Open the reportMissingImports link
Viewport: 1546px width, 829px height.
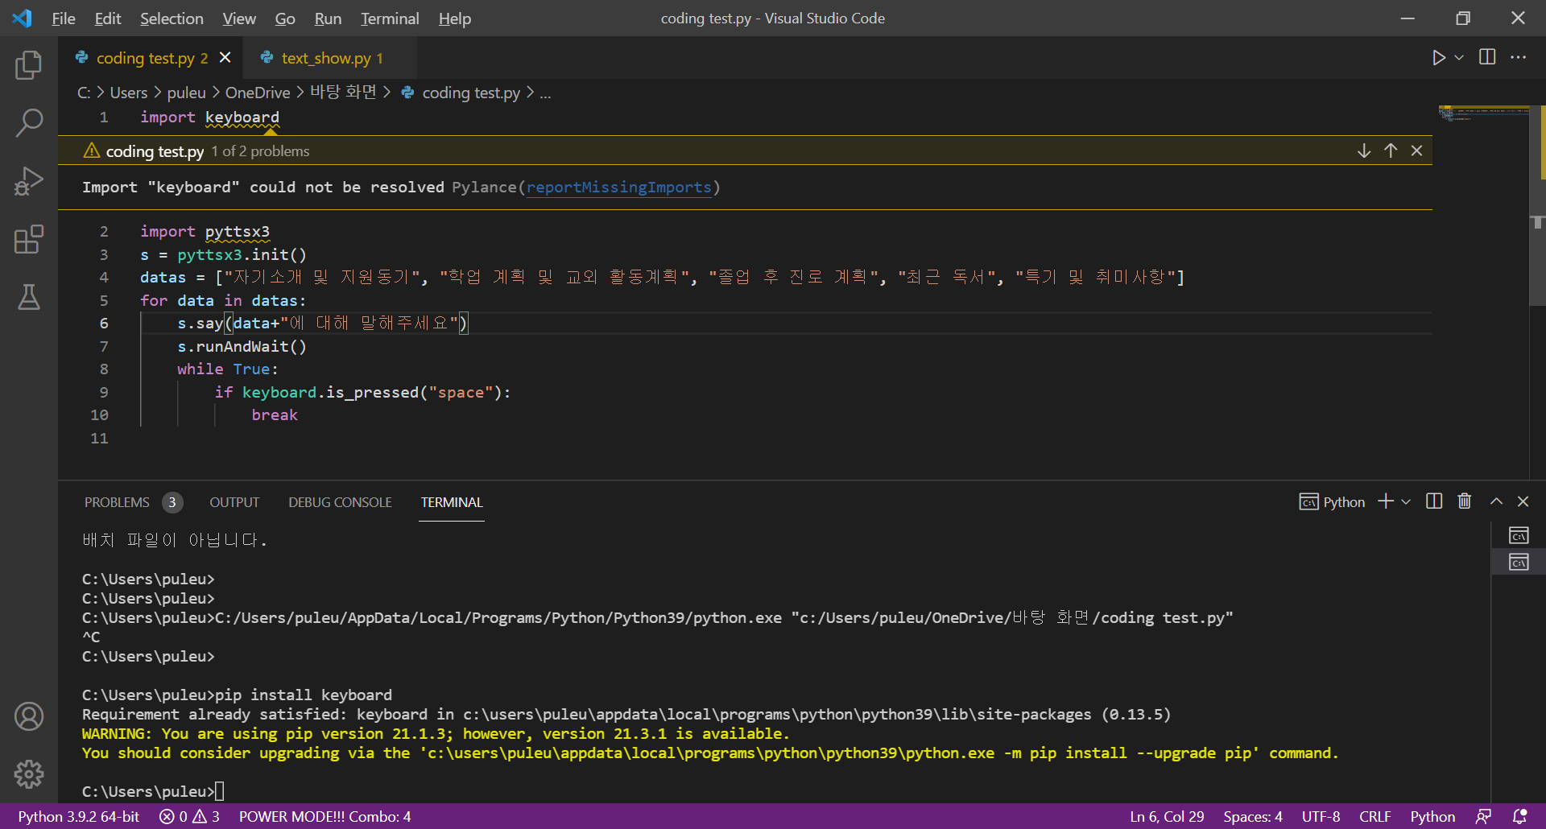pos(618,188)
